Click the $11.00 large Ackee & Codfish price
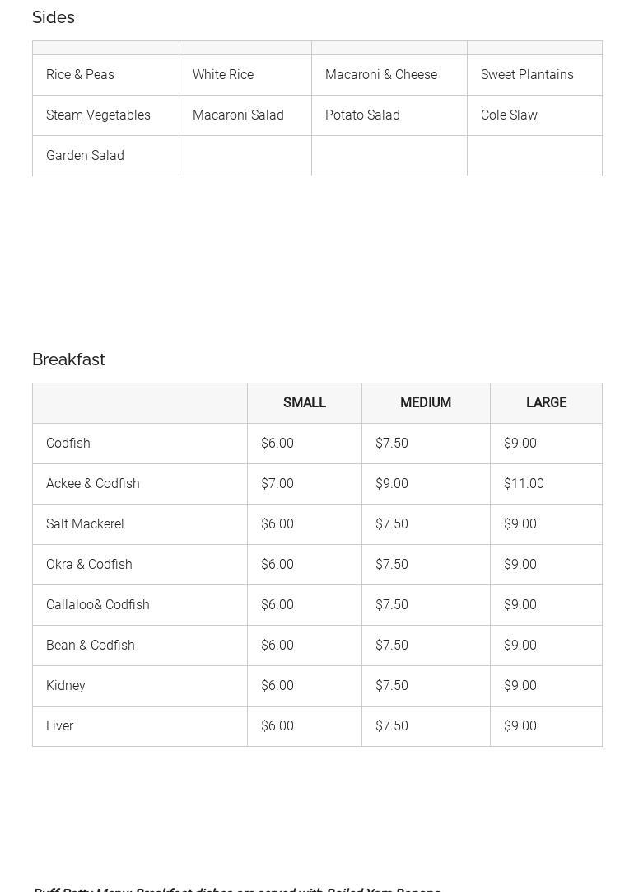This screenshot has width=634, height=892. [524, 484]
